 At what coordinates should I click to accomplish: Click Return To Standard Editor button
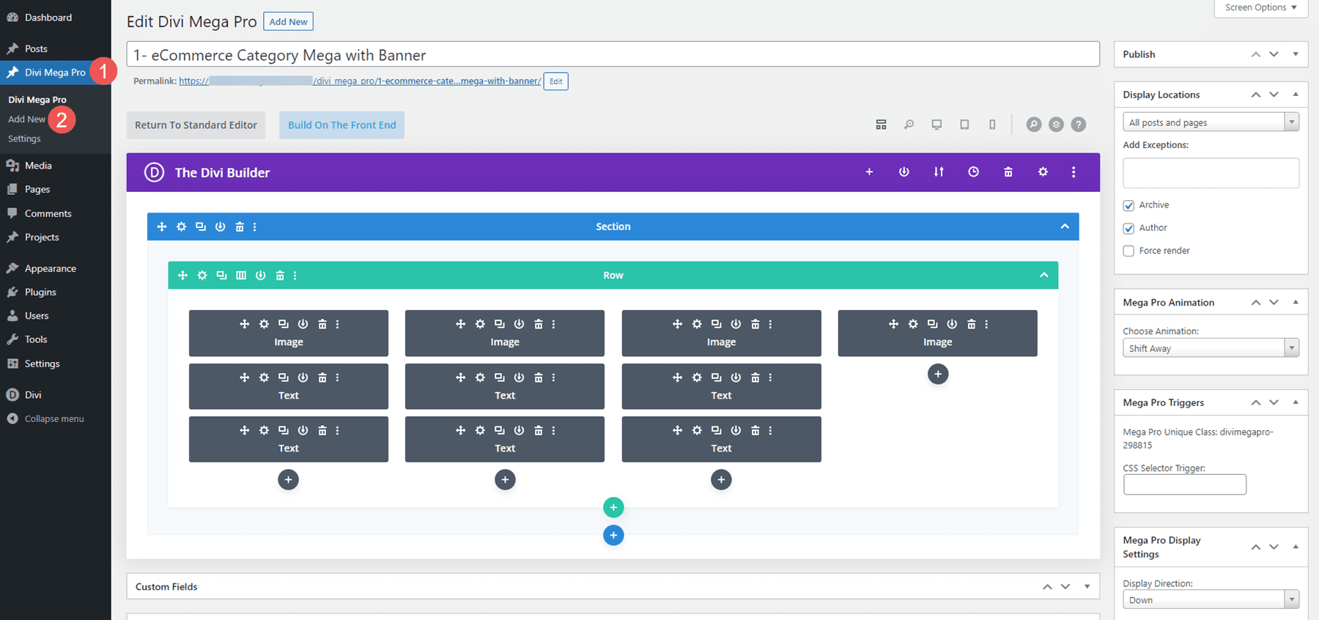coord(196,125)
